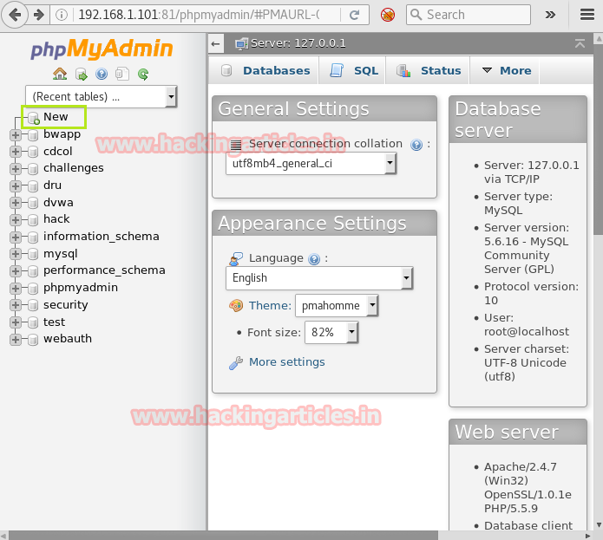Click the wrench icon beside More settings
603x540 pixels.
pyautogui.click(x=236, y=362)
